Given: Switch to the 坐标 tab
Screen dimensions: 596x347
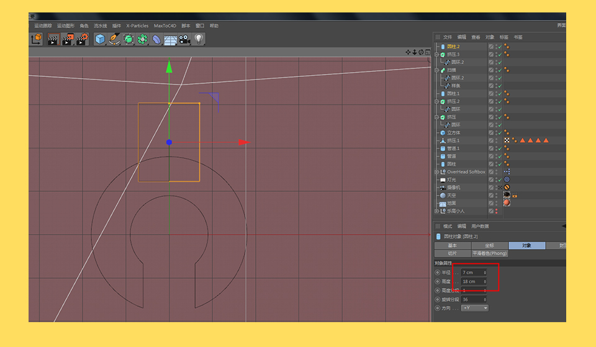Looking at the screenshot, I should coord(490,246).
